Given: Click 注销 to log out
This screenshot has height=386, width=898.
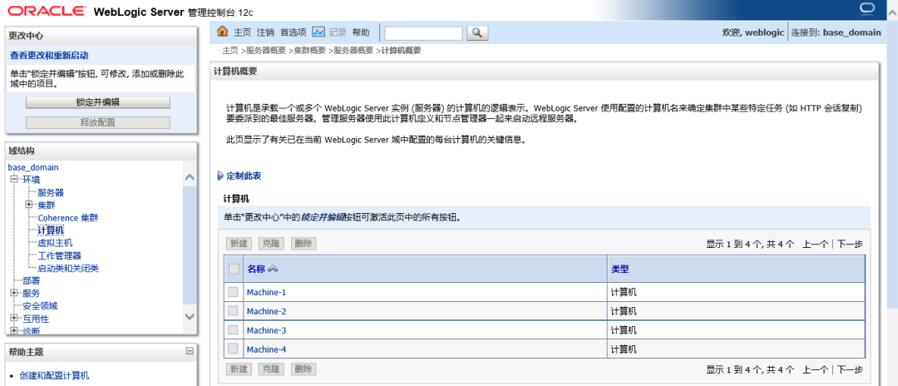Looking at the screenshot, I should pos(266,32).
